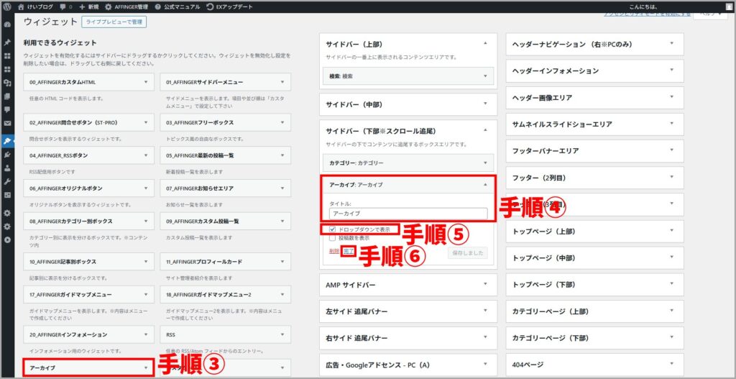Image resolution: width=736 pixels, height=379 pixels.
Task: Open the Tools wrench icon in sidebar
Action: point(8,181)
